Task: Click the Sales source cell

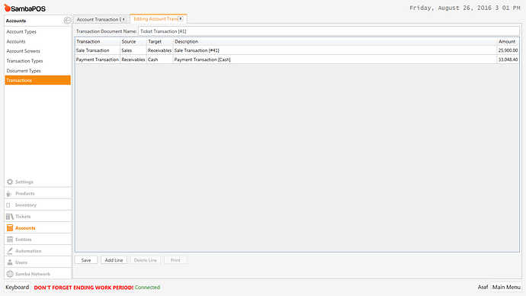Action: (x=133, y=50)
